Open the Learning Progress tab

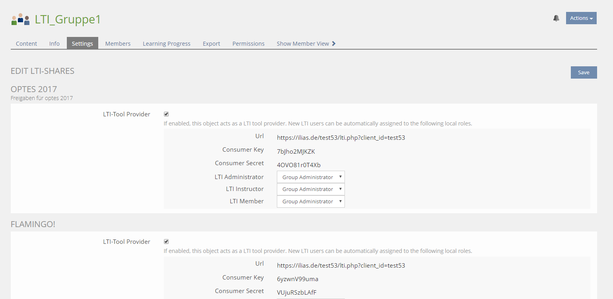[166, 44]
